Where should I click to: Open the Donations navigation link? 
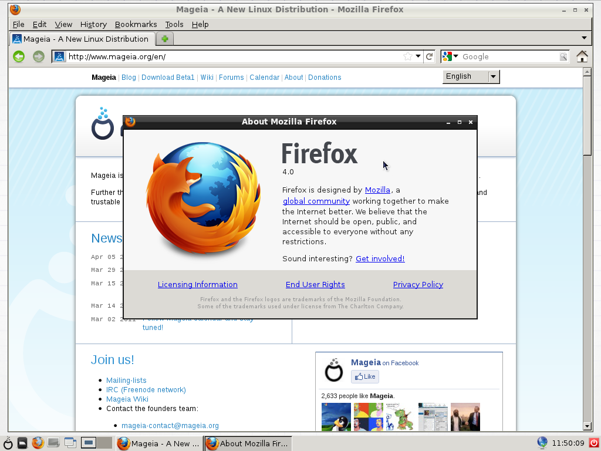(324, 77)
